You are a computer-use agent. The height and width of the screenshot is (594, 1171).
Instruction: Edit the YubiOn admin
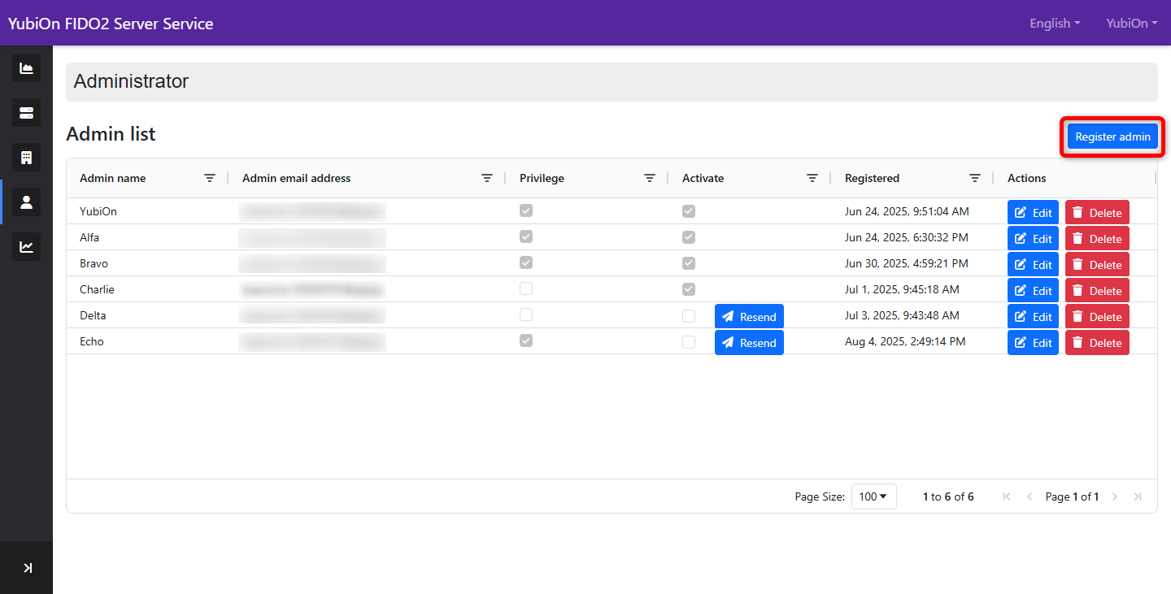[x=1033, y=213]
